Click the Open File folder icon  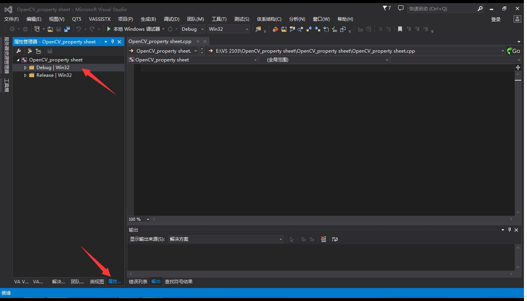point(50,29)
